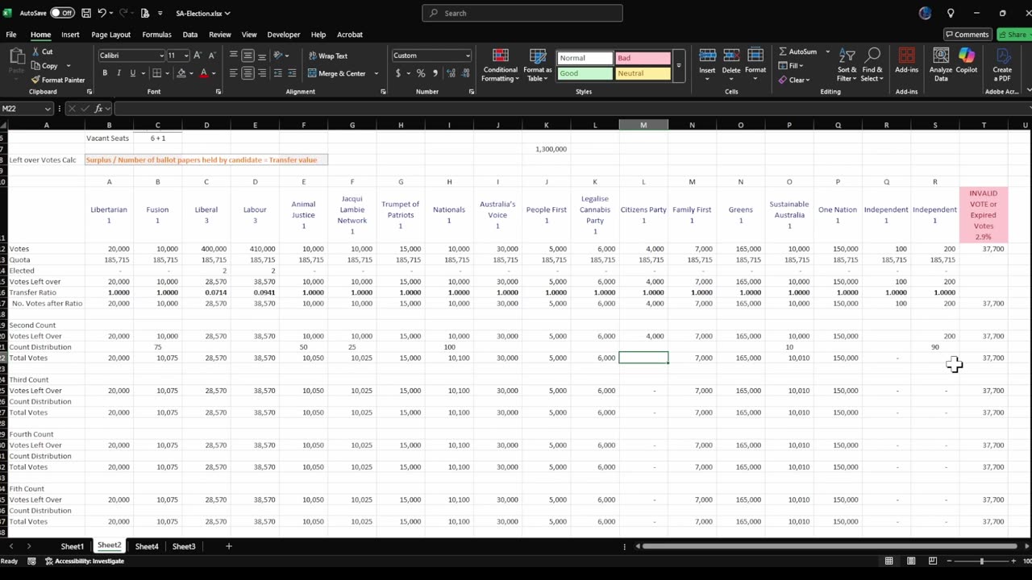Open the Page Layout tab

tap(110, 35)
